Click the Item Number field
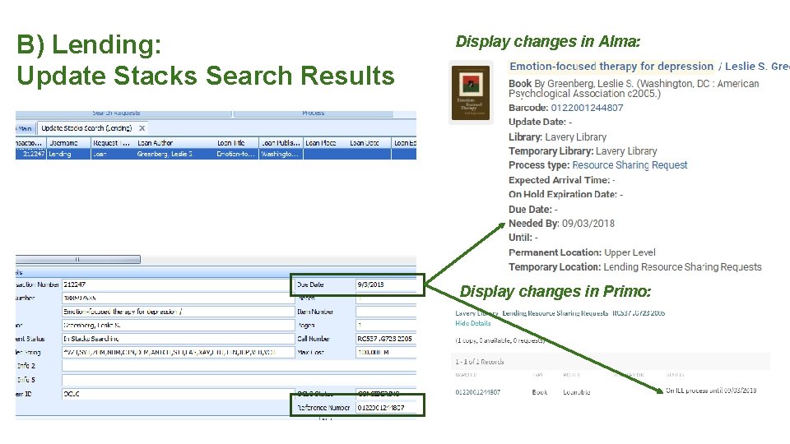 [x=386, y=312]
